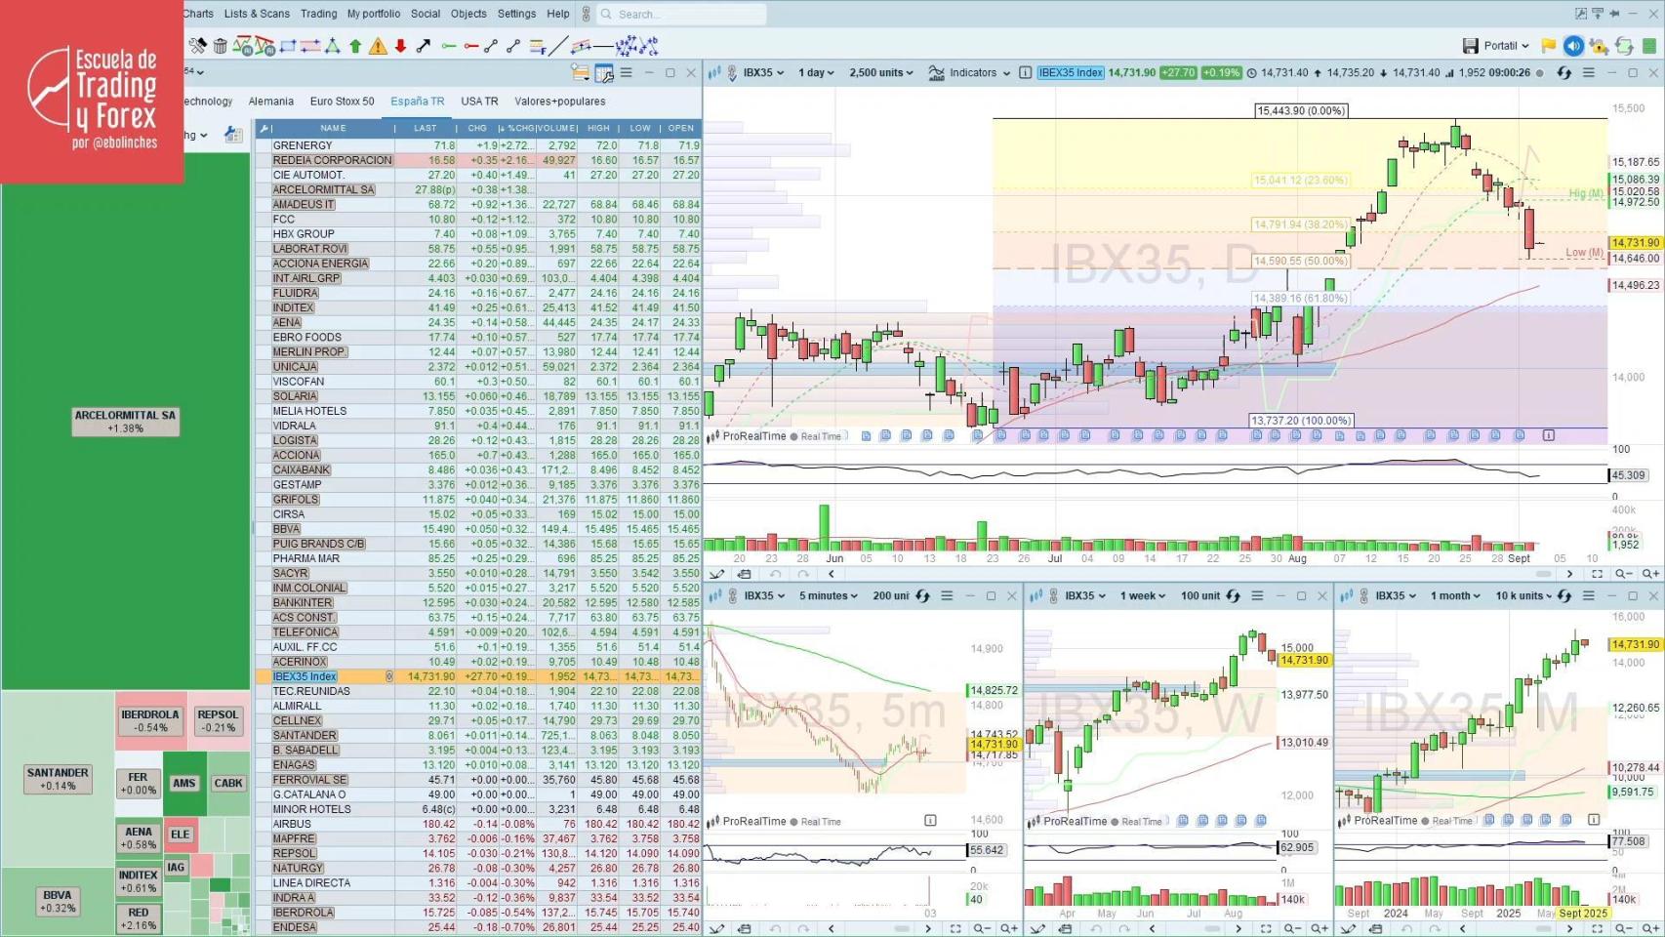Pick the rectangle drawing tool

[288, 46]
